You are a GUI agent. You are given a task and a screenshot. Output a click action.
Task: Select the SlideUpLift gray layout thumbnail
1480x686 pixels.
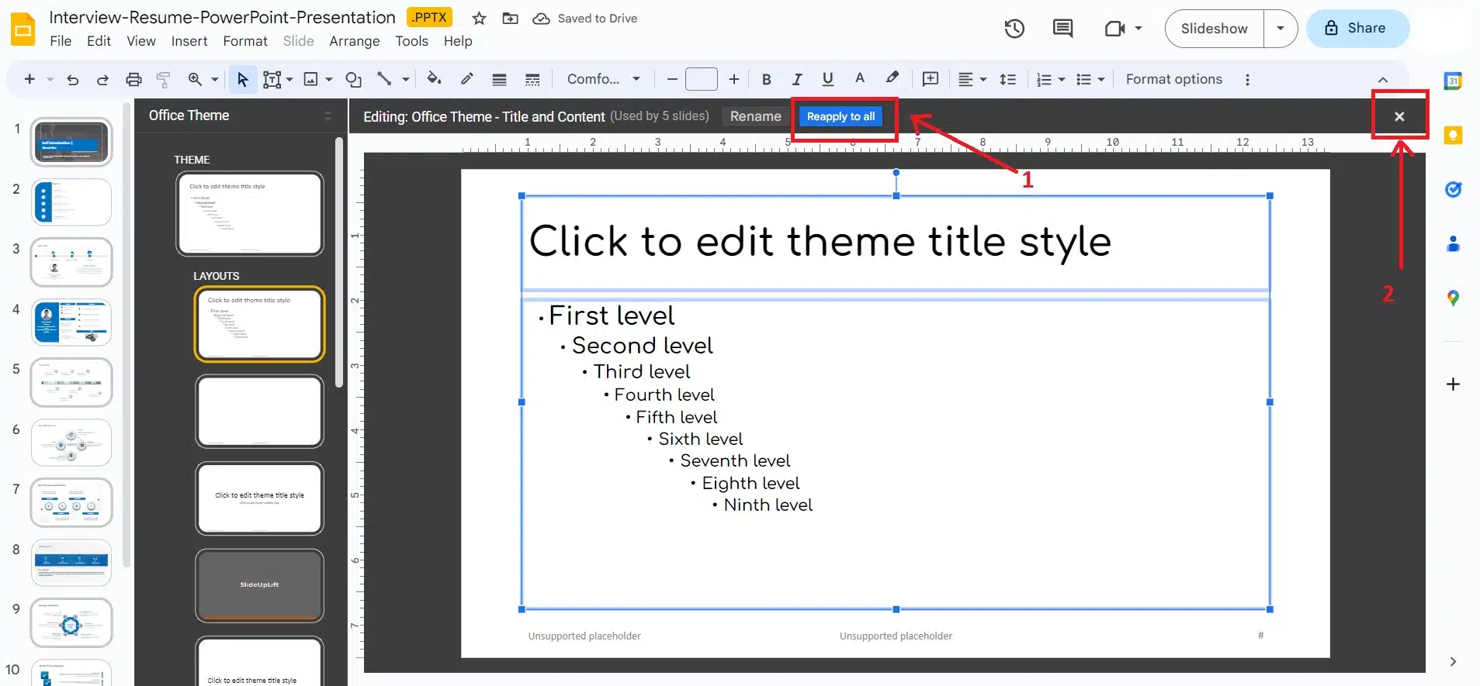259,584
